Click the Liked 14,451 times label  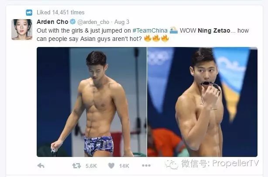(61, 13)
